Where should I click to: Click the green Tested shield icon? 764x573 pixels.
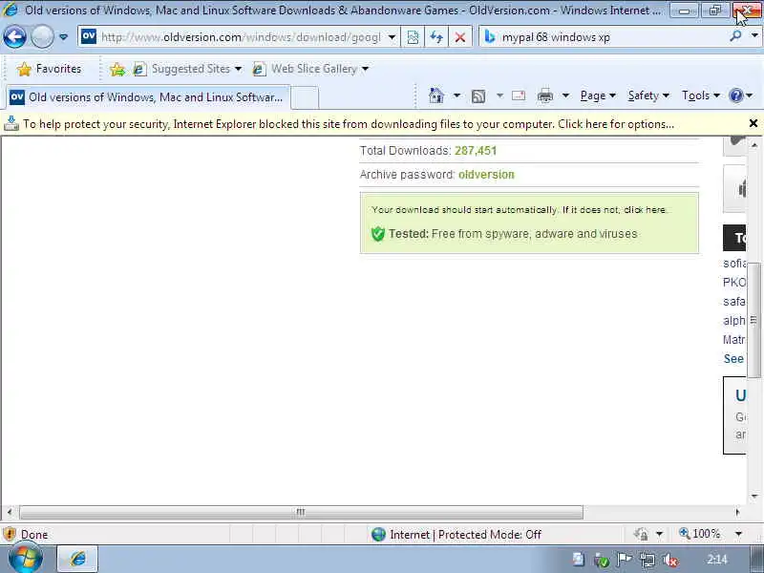coord(377,234)
